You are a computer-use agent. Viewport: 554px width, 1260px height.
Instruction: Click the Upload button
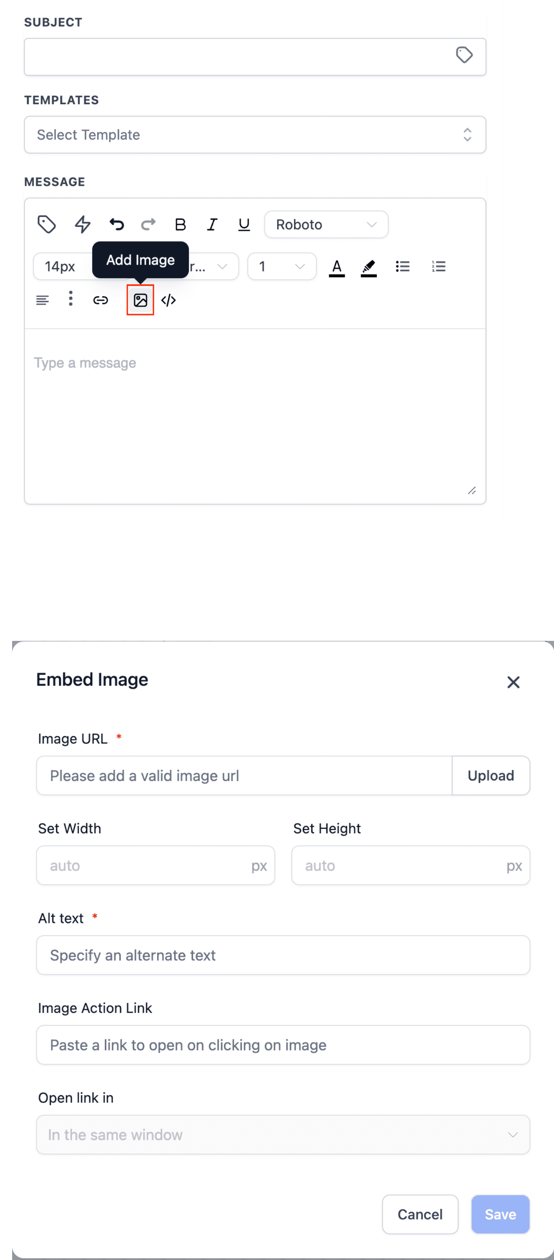pyautogui.click(x=491, y=776)
